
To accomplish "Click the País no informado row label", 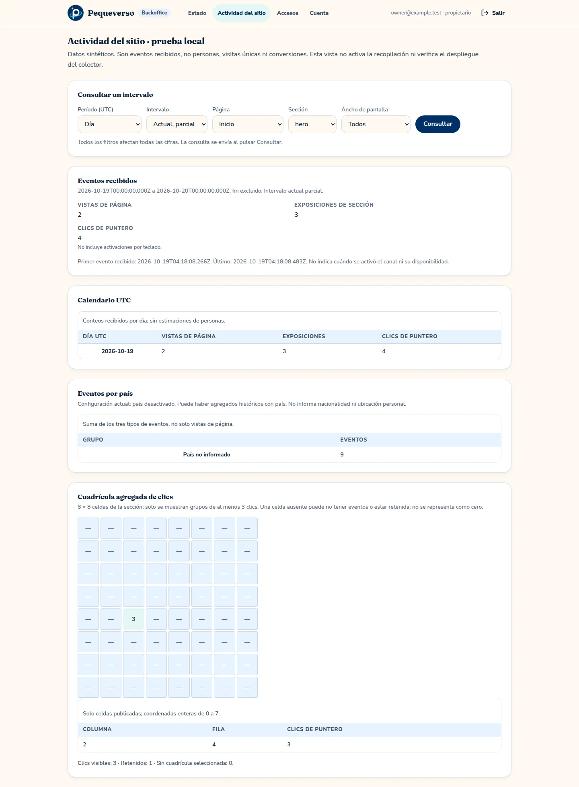I will (207, 454).
